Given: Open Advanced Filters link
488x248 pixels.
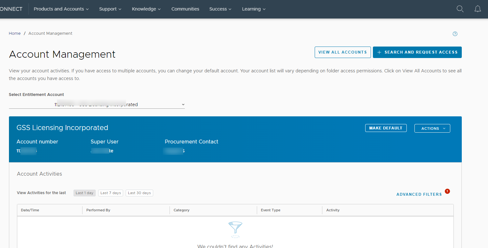Looking at the screenshot, I should point(419,194).
